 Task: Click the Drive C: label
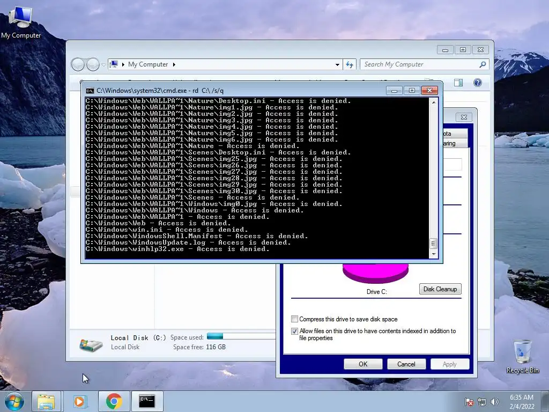pos(377,292)
